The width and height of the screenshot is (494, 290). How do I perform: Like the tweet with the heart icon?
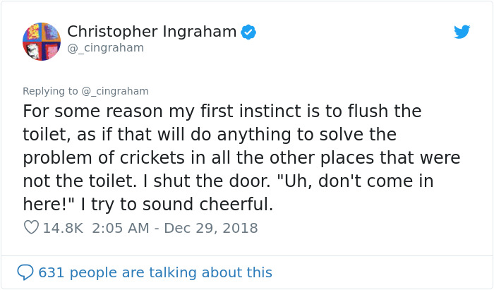[x=31, y=228]
